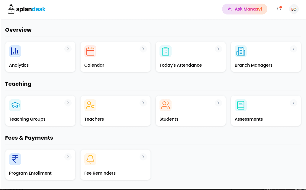Image resolution: width=306 pixels, height=190 pixels.
Task: Click the Ask Manasvi button
Action: [245, 9]
